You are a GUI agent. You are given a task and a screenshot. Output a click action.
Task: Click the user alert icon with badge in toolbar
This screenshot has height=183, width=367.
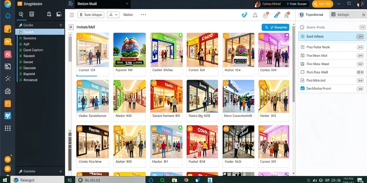click(287, 15)
